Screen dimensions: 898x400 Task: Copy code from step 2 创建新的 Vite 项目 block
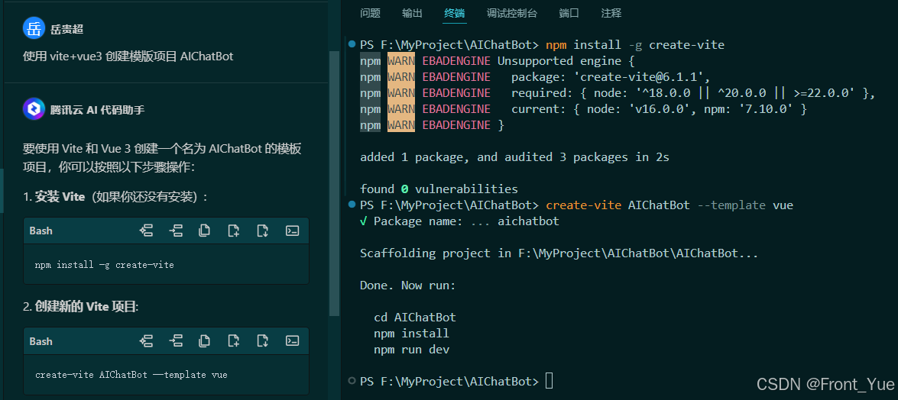pyautogui.click(x=205, y=341)
